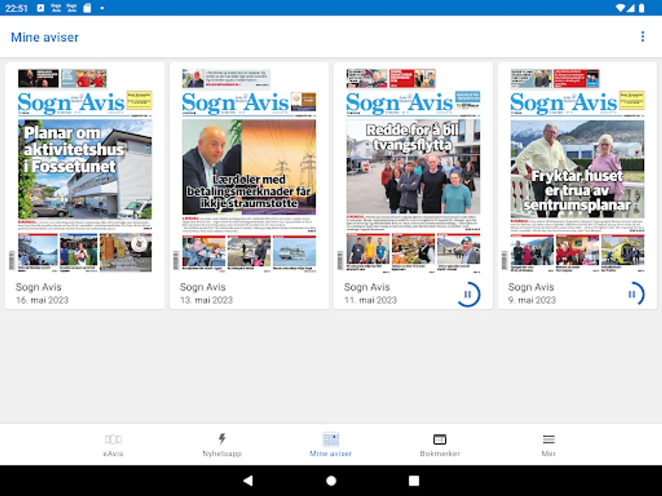The image size is (662, 496).
Task: Click the '16. mai 2023' date text
Action: tap(42, 300)
